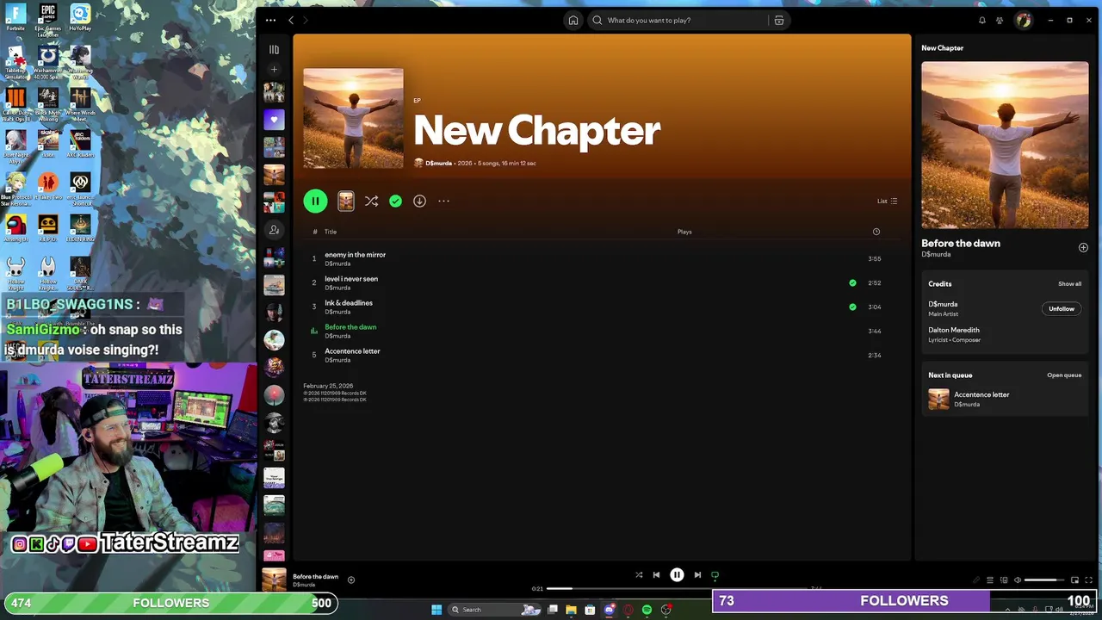Toggle shuffle for the New Chapter EP
The height and width of the screenshot is (620, 1102).
(x=371, y=201)
